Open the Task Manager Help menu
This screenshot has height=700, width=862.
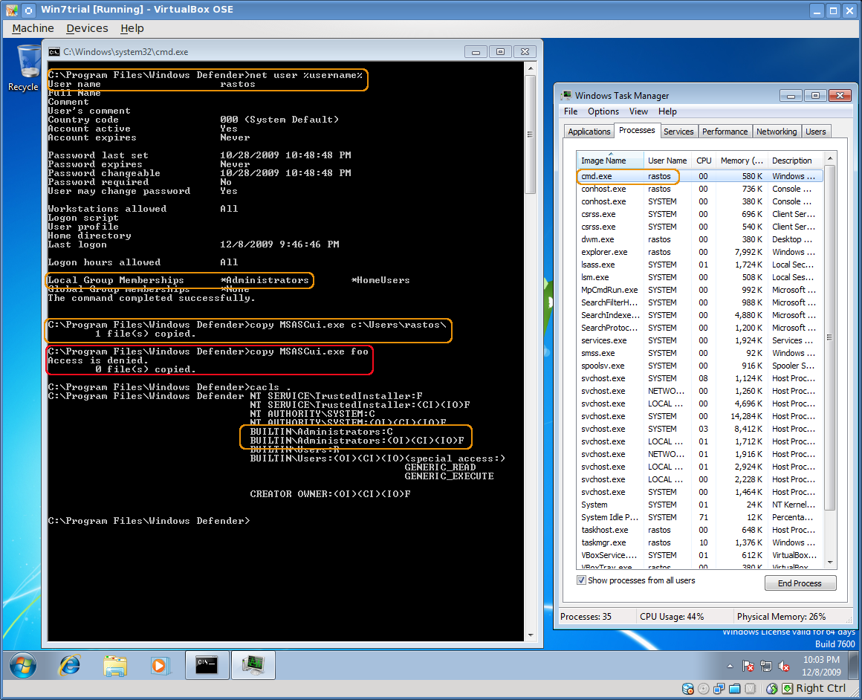(x=667, y=111)
